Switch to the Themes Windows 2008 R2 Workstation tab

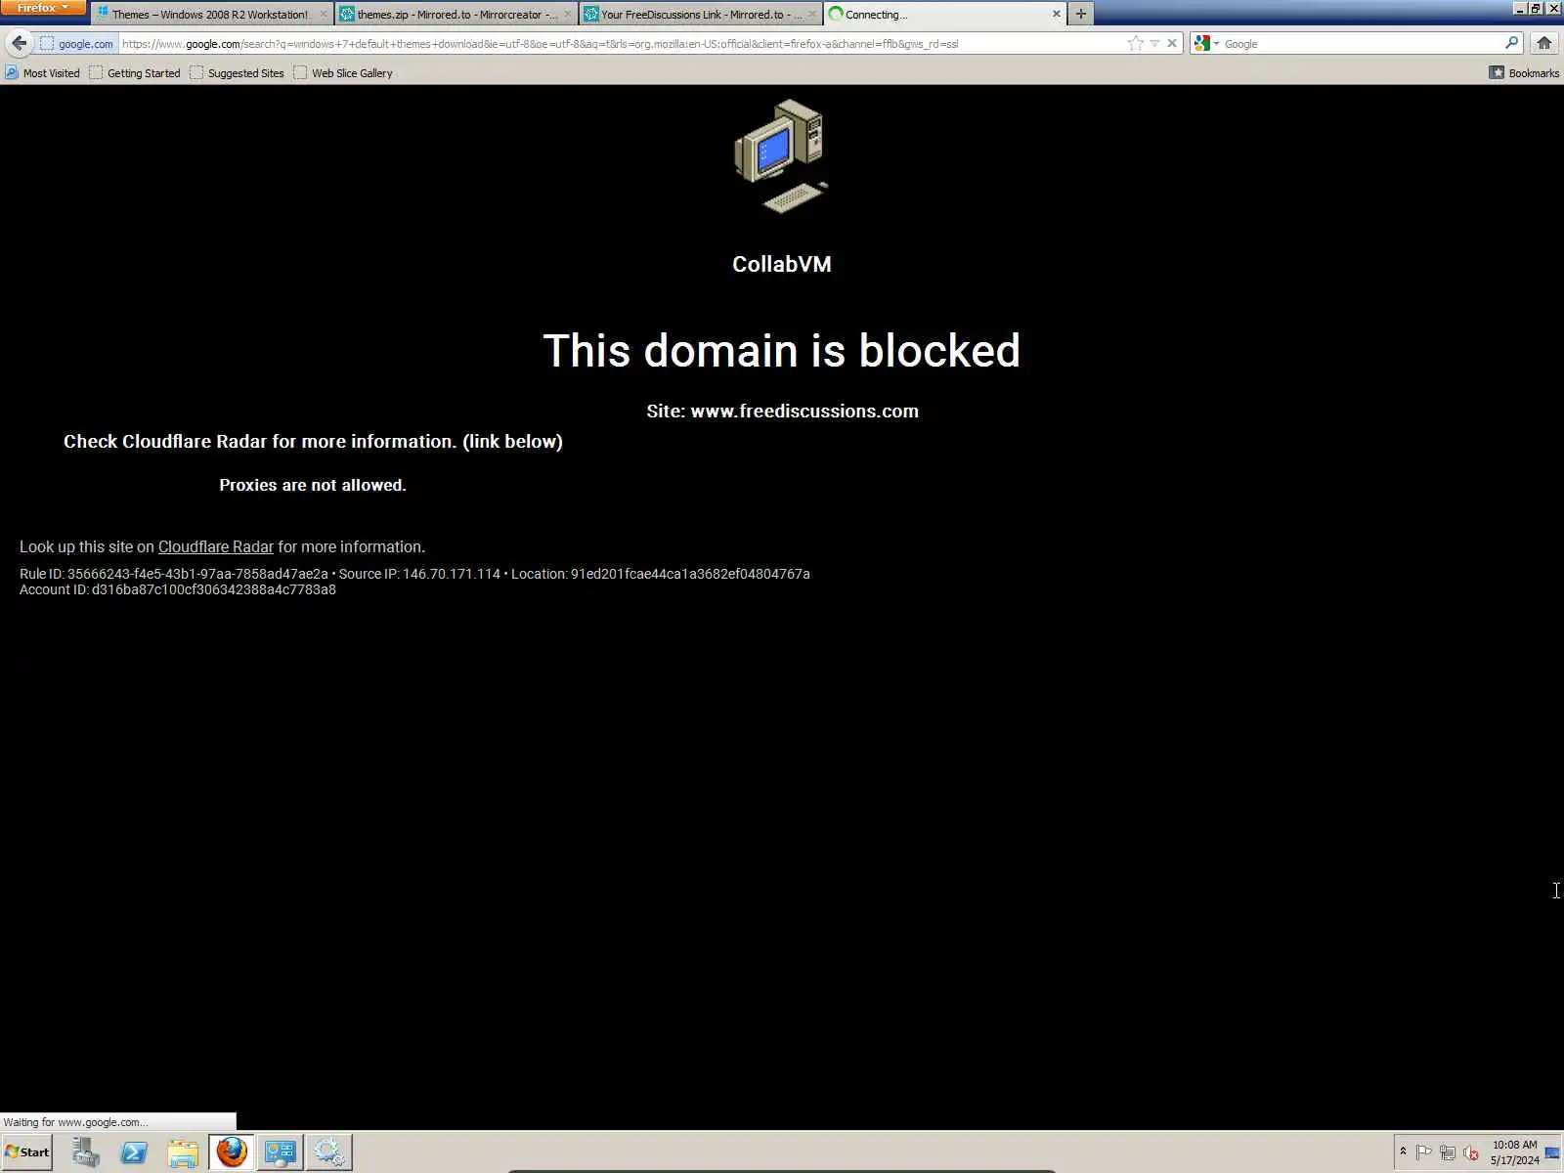[212, 15]
